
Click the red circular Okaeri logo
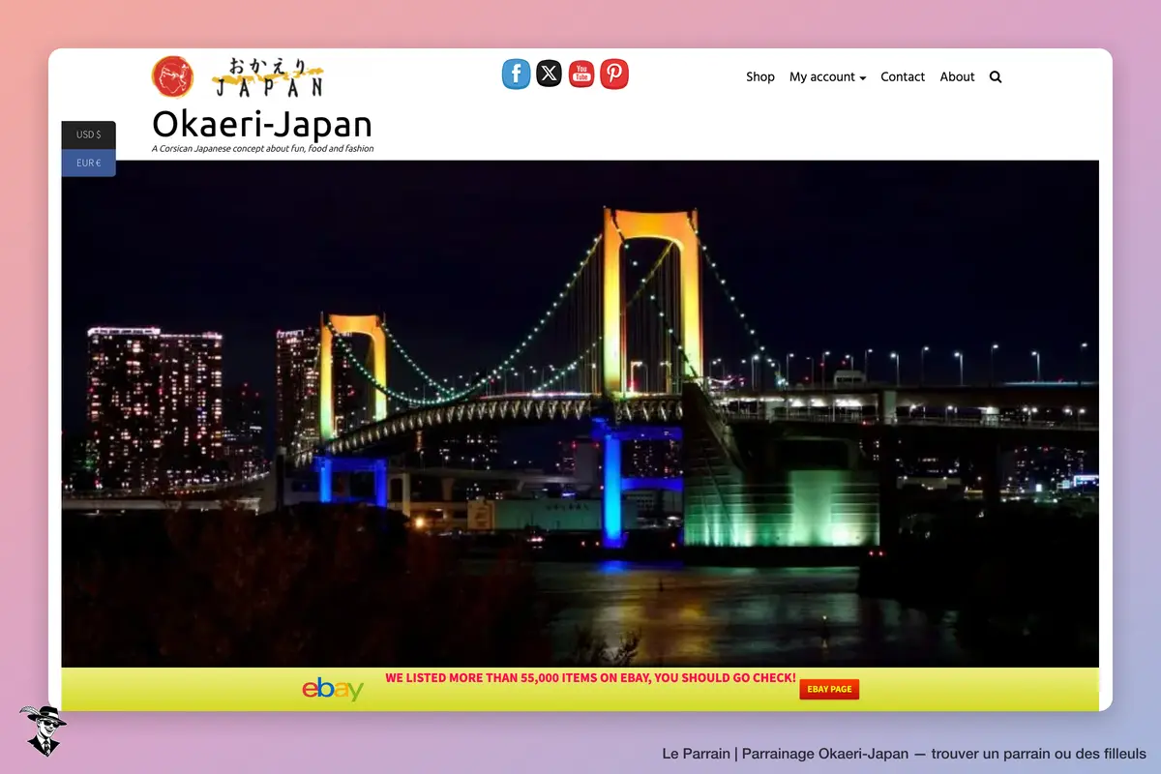coord(172,76)
